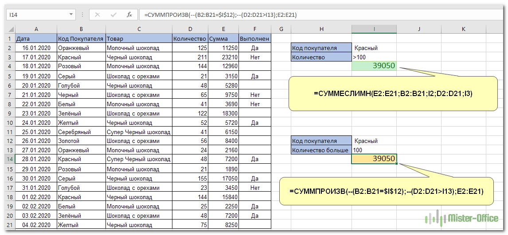The width and height of the screenshot is (508, 235).
Task: Click the Cancel X icon in formula bar
Action: coord(98,15)
